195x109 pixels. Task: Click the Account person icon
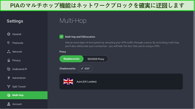(x=9, y=104)
